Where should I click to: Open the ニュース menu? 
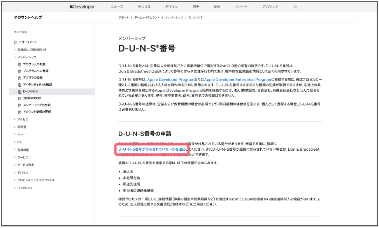117,7
